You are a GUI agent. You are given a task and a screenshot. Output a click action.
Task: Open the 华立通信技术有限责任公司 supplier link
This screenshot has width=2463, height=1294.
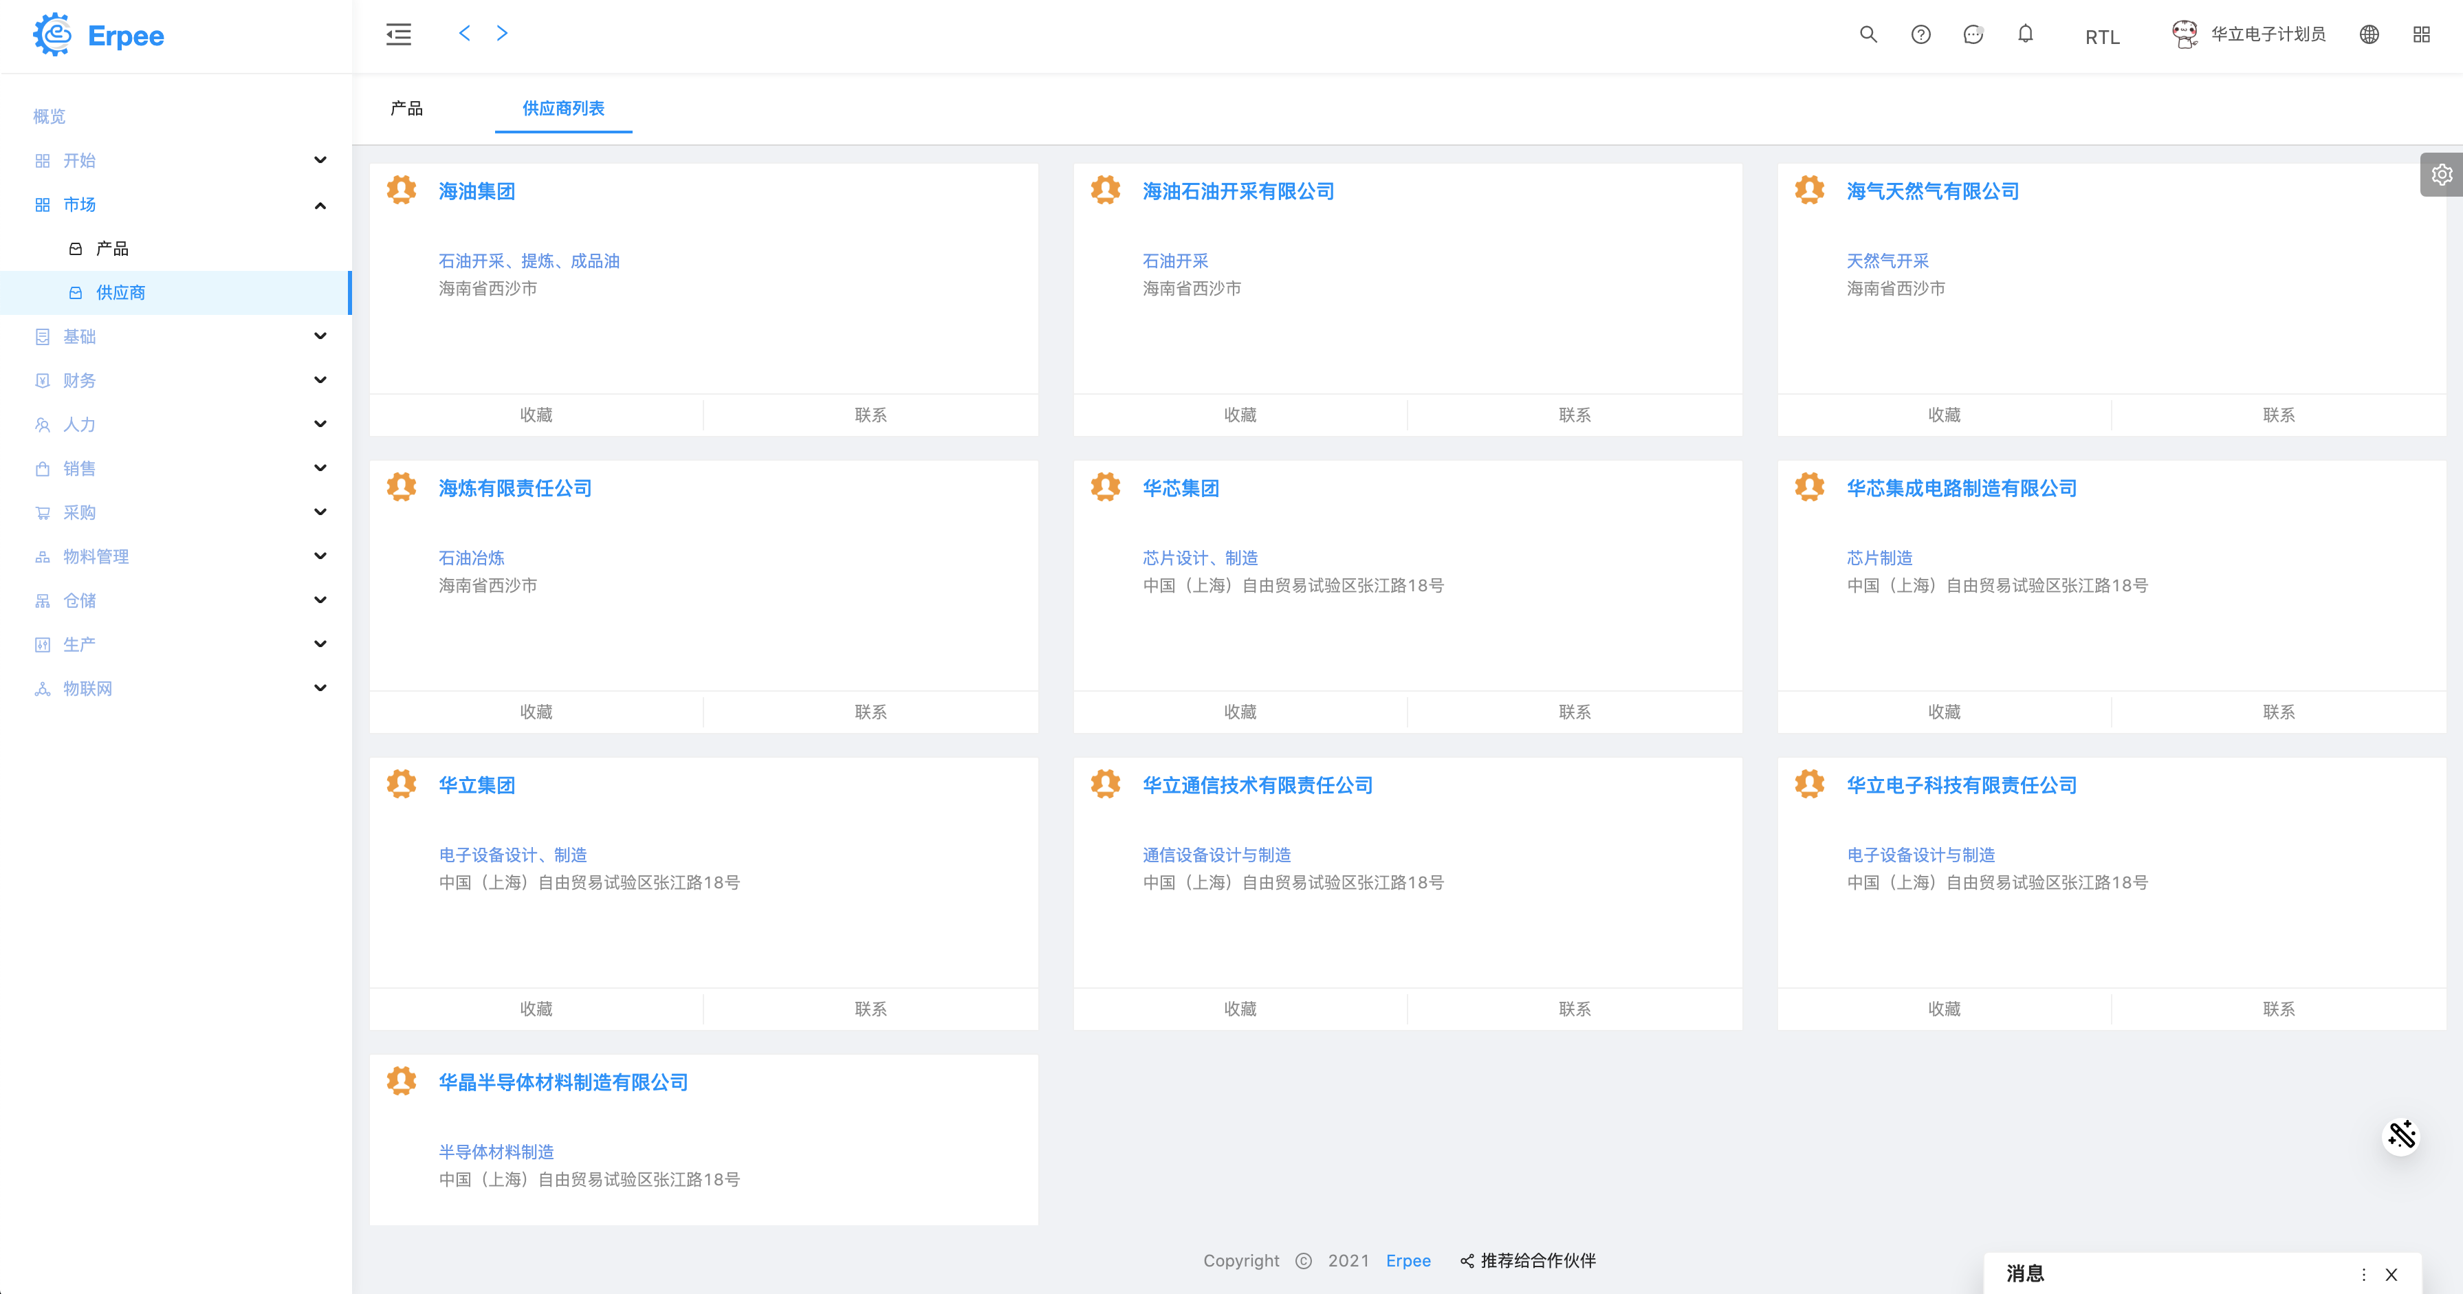(x=1258, y=785)
